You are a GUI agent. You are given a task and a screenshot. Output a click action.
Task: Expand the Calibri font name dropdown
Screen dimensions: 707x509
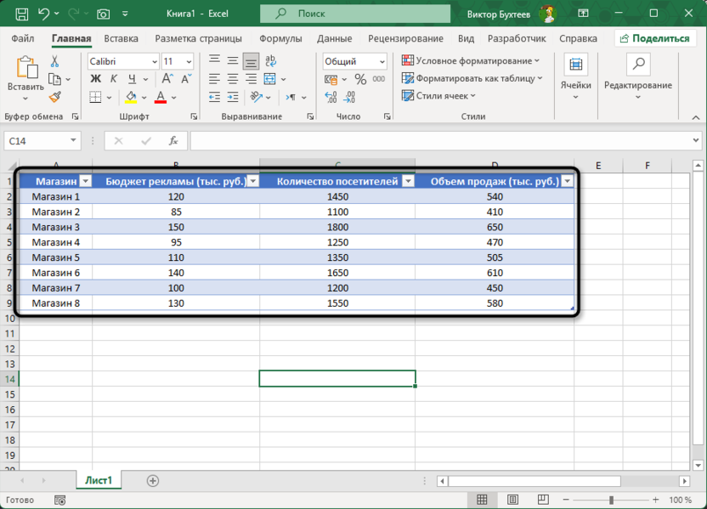[x=154, y=62]
